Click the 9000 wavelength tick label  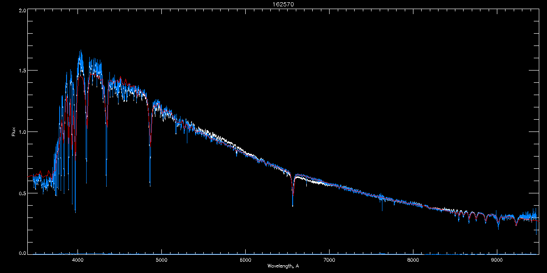[497, 260]
